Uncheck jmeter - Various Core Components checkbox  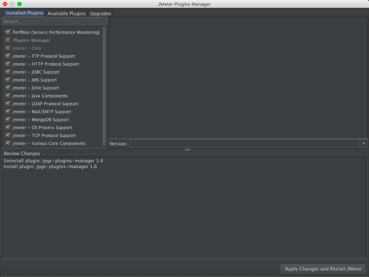[x=8, y=143]
